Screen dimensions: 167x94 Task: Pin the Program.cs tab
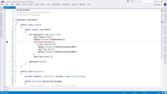(x=13, y=8)
